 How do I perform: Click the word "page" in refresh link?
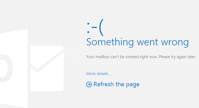click(133, 84)
